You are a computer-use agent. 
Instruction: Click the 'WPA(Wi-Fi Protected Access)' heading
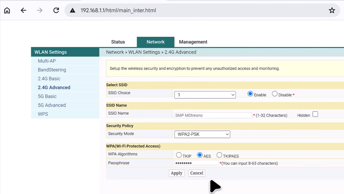(x=133, y=146)
